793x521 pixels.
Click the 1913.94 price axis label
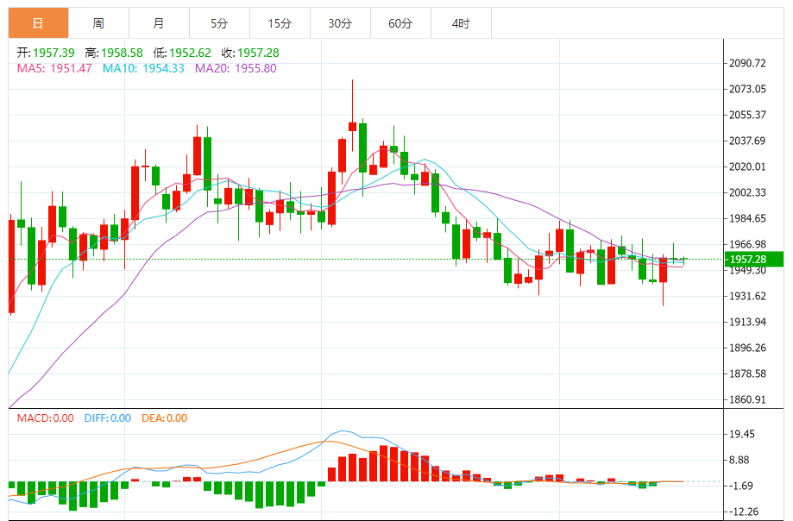click(x=747, y=322)
